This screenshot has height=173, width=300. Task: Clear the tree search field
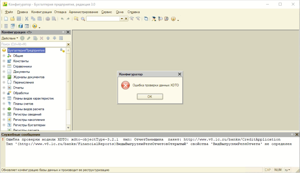tap(68, 44)
